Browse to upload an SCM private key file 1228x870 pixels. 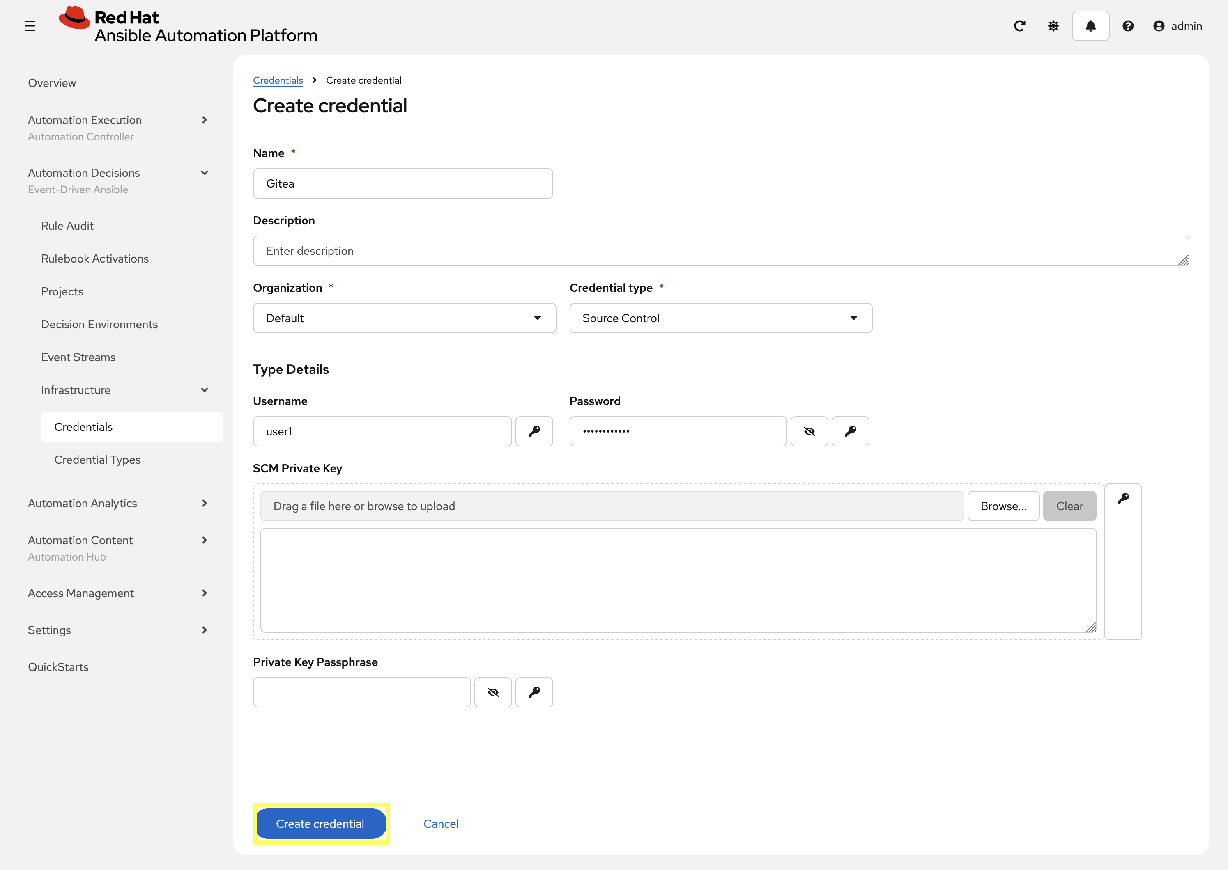1003,506
